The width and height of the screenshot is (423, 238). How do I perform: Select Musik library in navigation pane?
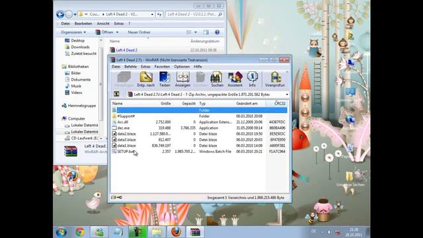click(76, 86)
